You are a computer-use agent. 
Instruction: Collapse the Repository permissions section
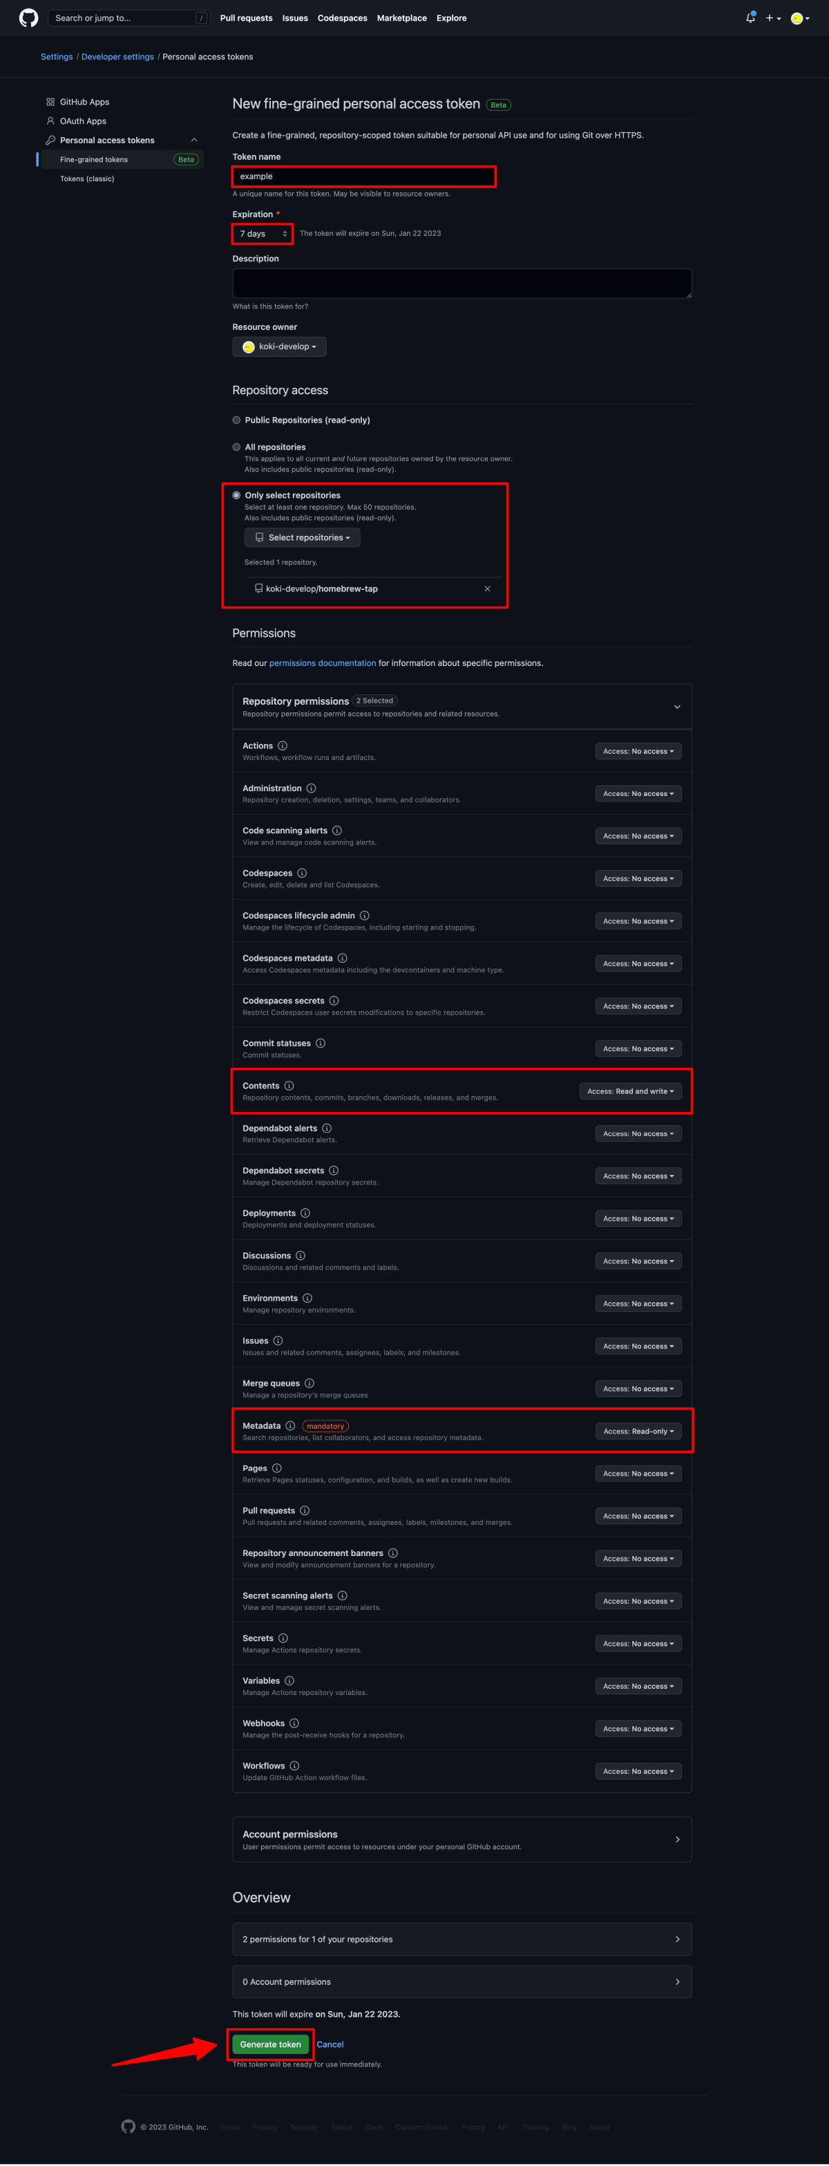677,706
